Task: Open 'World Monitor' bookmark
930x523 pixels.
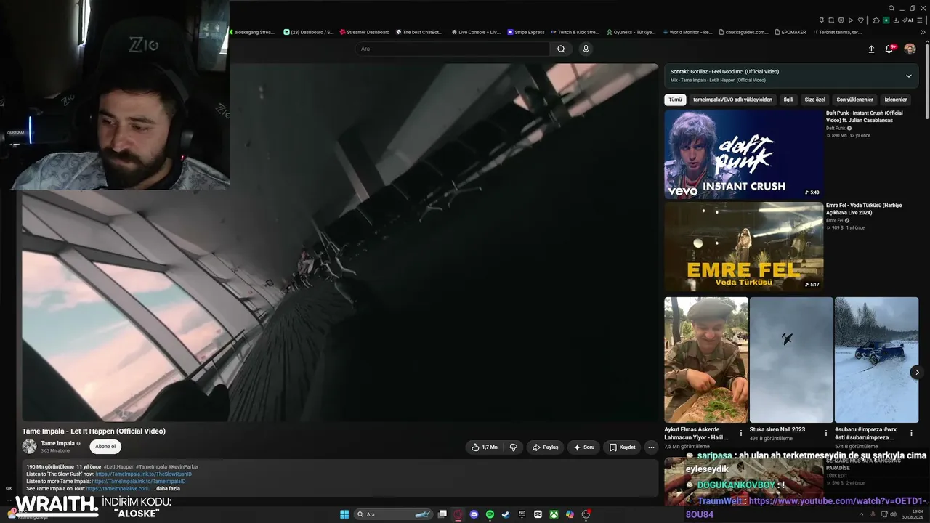Action: click(687, 32)
